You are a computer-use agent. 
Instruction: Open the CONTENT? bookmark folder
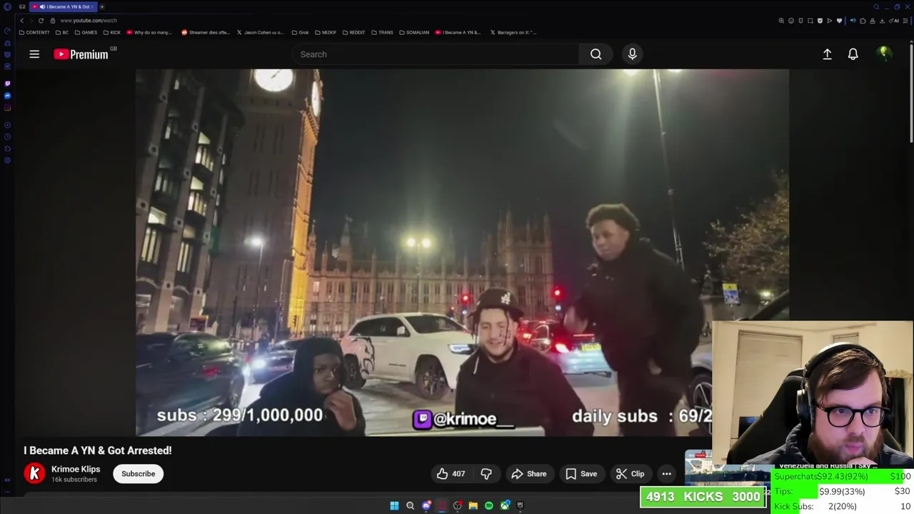tap(34, 32)
